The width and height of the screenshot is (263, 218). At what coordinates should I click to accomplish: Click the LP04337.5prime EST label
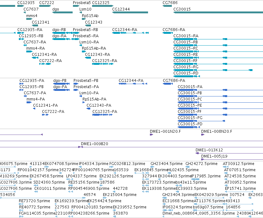(x=81, y=176)
